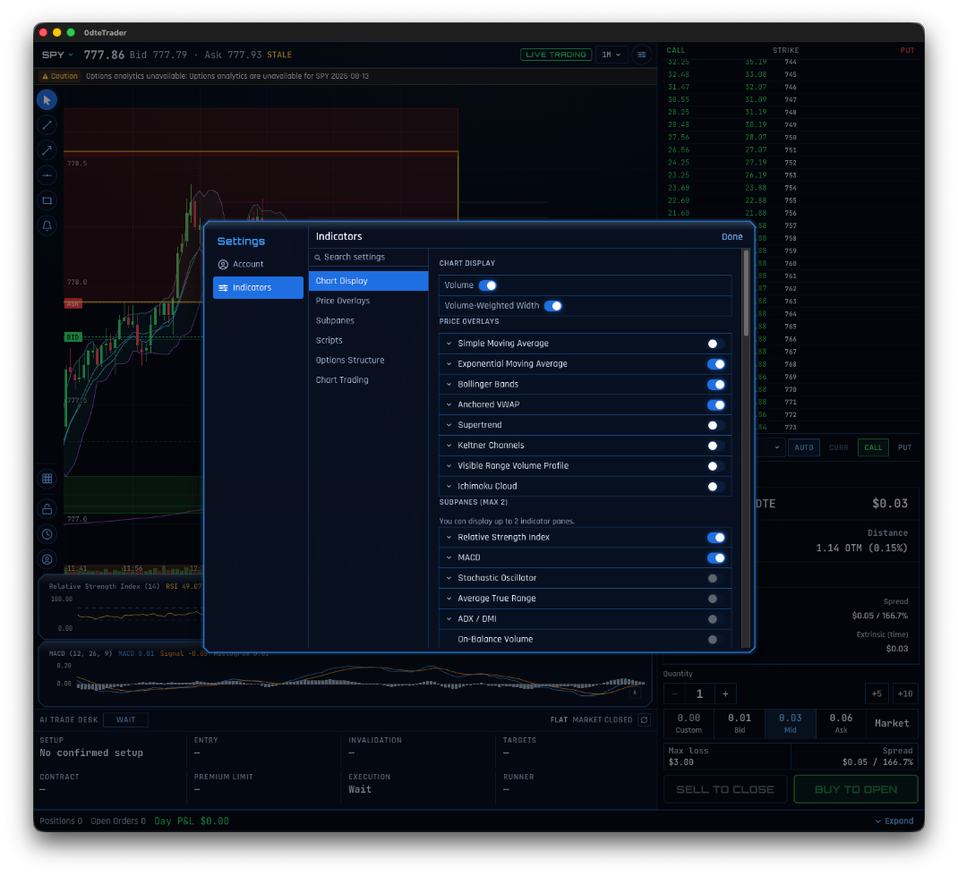Open the SPY symbol dropdown
The height and width of the screenshot is (876, 958).
(x=57, y=55)
